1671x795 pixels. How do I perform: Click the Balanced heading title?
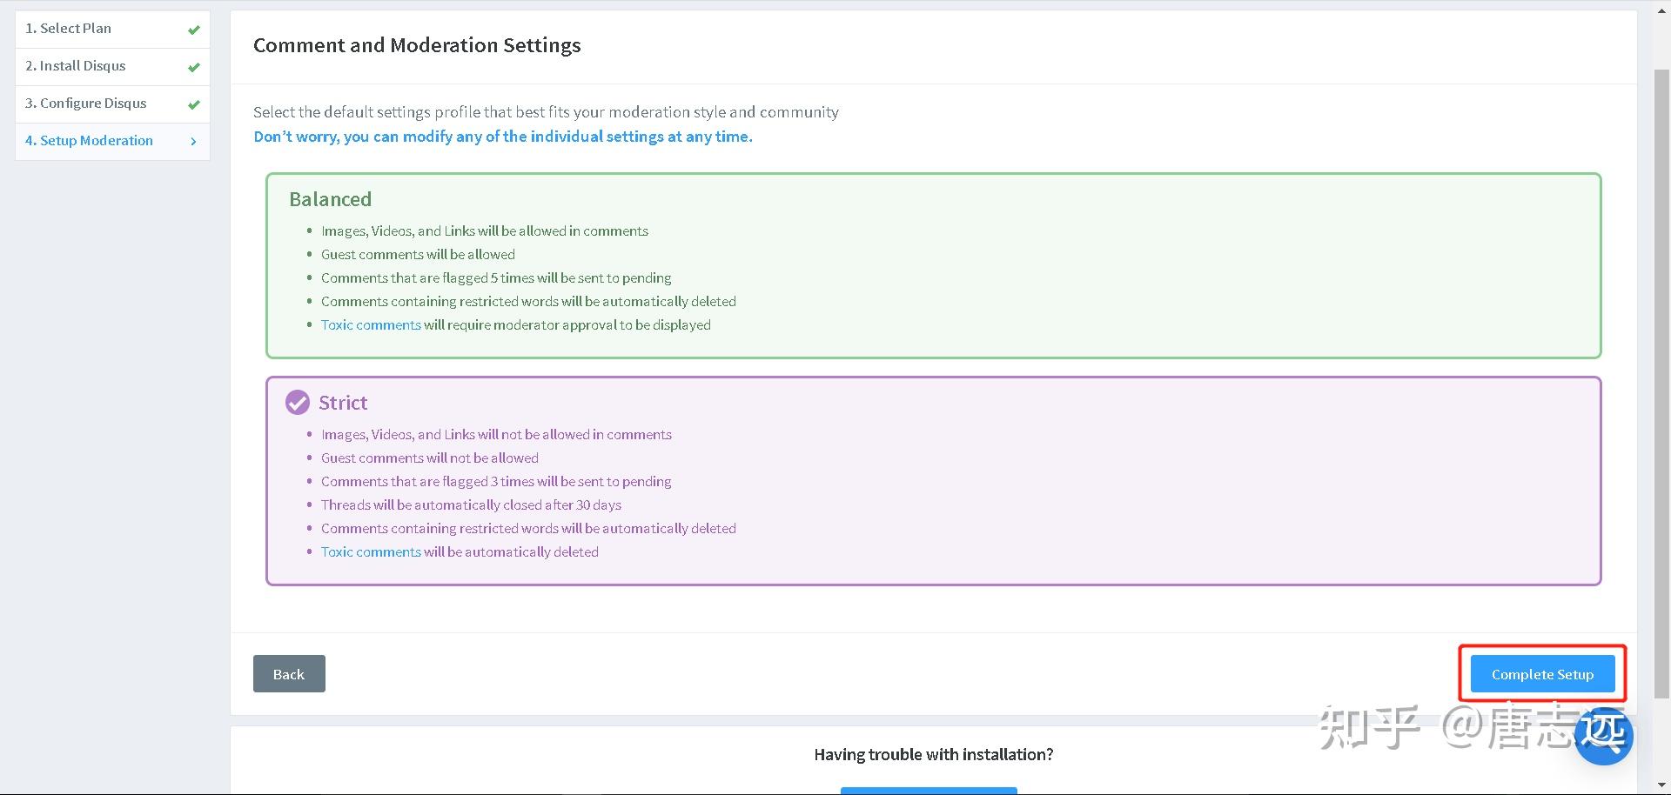coord(330,199)
